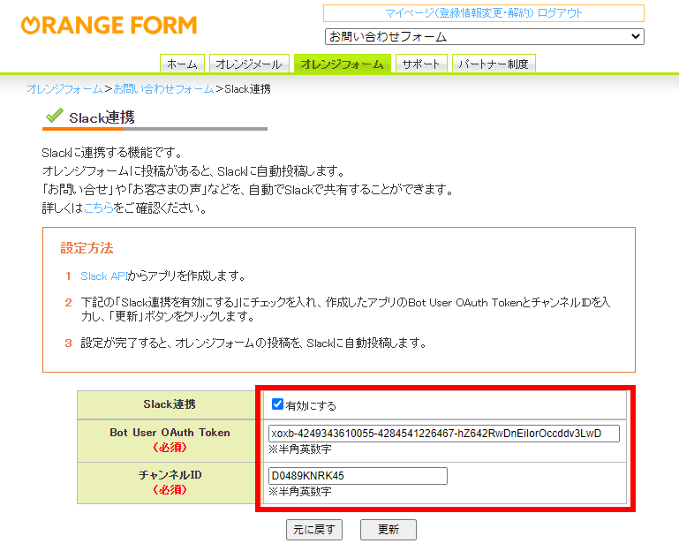
Task: Toggle the 有効にする checkbox
Action: tap(277, 404)
